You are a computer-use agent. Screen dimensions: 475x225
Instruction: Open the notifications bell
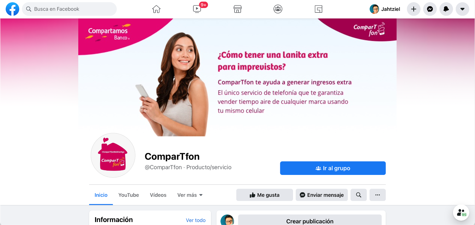(446, 9)
